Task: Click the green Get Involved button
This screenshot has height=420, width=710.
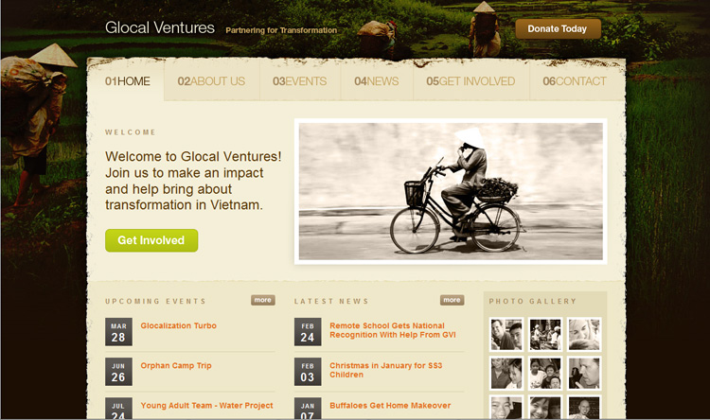Action: tap(151, 240)
